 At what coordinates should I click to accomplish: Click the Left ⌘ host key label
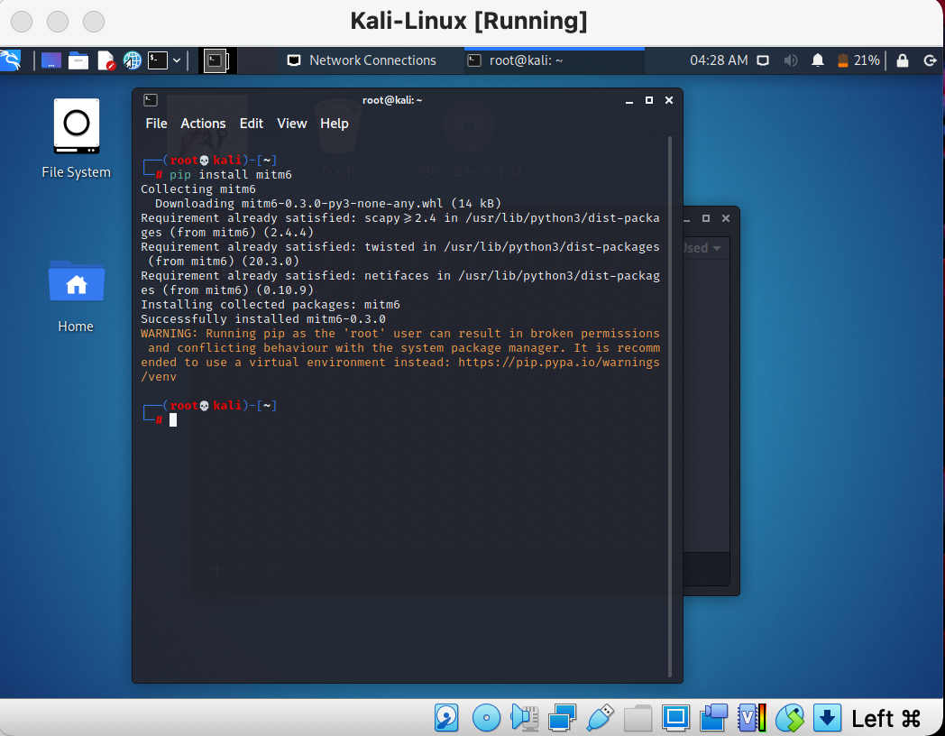pos(885,719)
